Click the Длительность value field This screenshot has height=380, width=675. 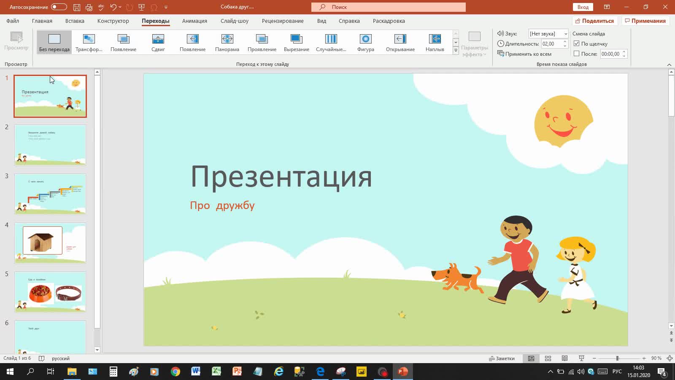[551, 43]
